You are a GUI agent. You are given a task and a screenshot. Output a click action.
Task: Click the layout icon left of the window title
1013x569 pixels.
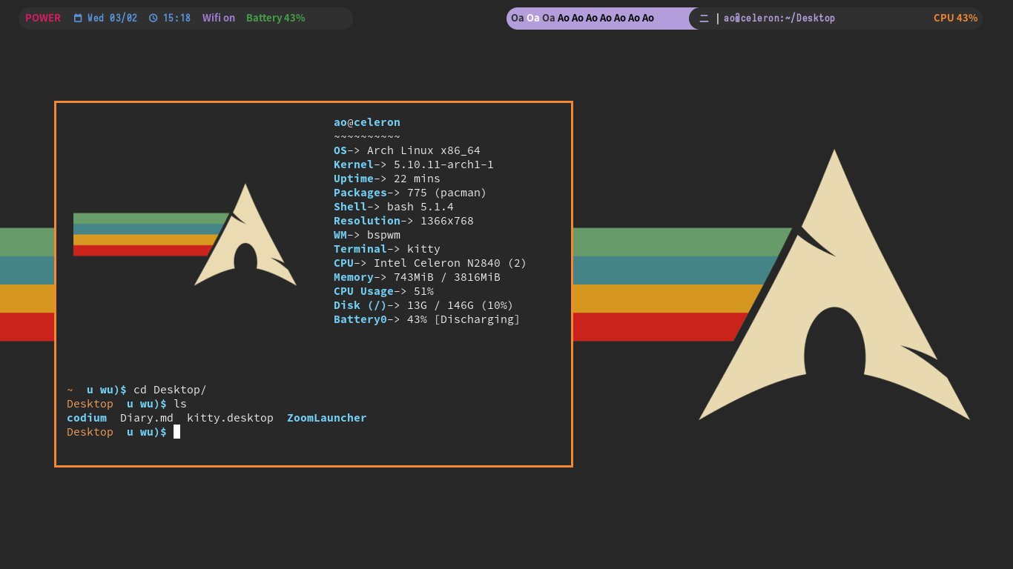tap(704, 18)
